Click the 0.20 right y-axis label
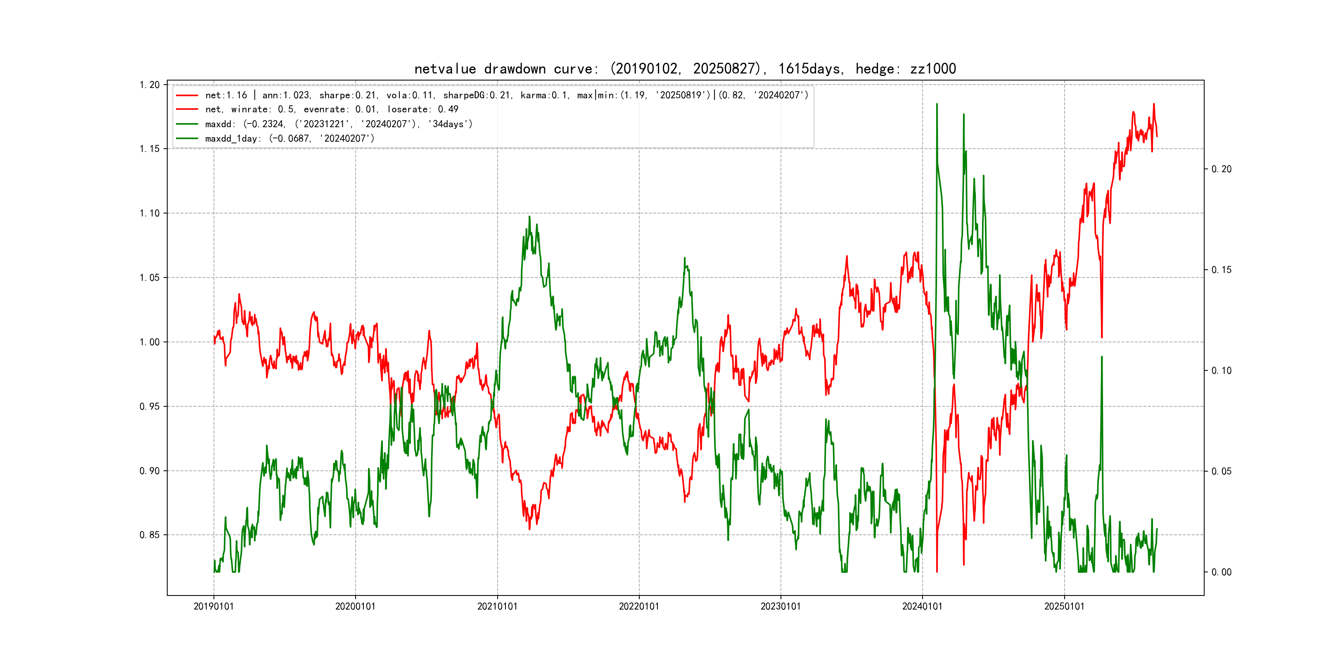This screenshot has height=669, width=1338. (x=1222, y=169)
